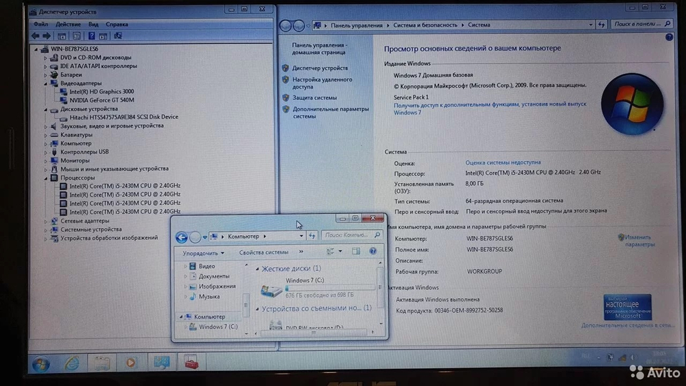Click the toolbox icon on taskbar
686x386 pixels.
pos(191,362)
